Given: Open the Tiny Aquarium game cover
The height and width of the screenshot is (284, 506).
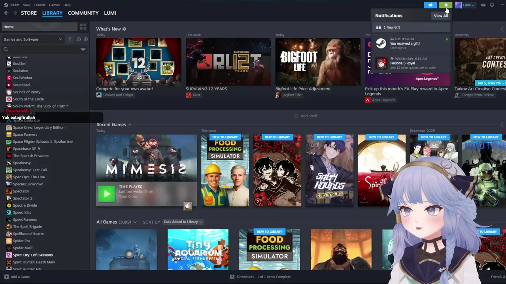Looking at the screenshot, I should coord(198,250).
